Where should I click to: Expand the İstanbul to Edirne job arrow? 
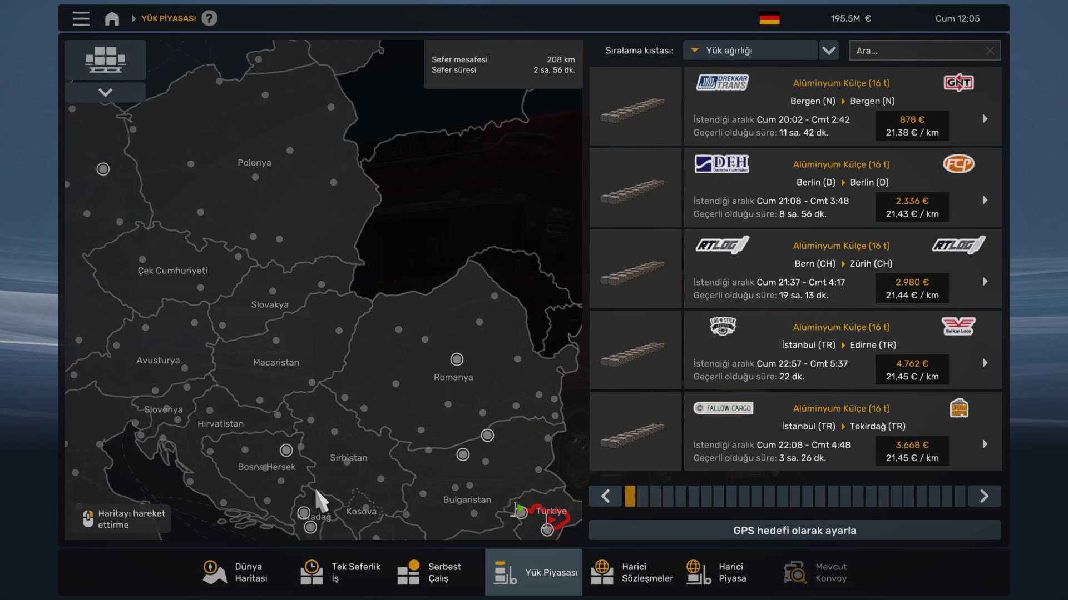pyautogui.click(x=985, y=363)
